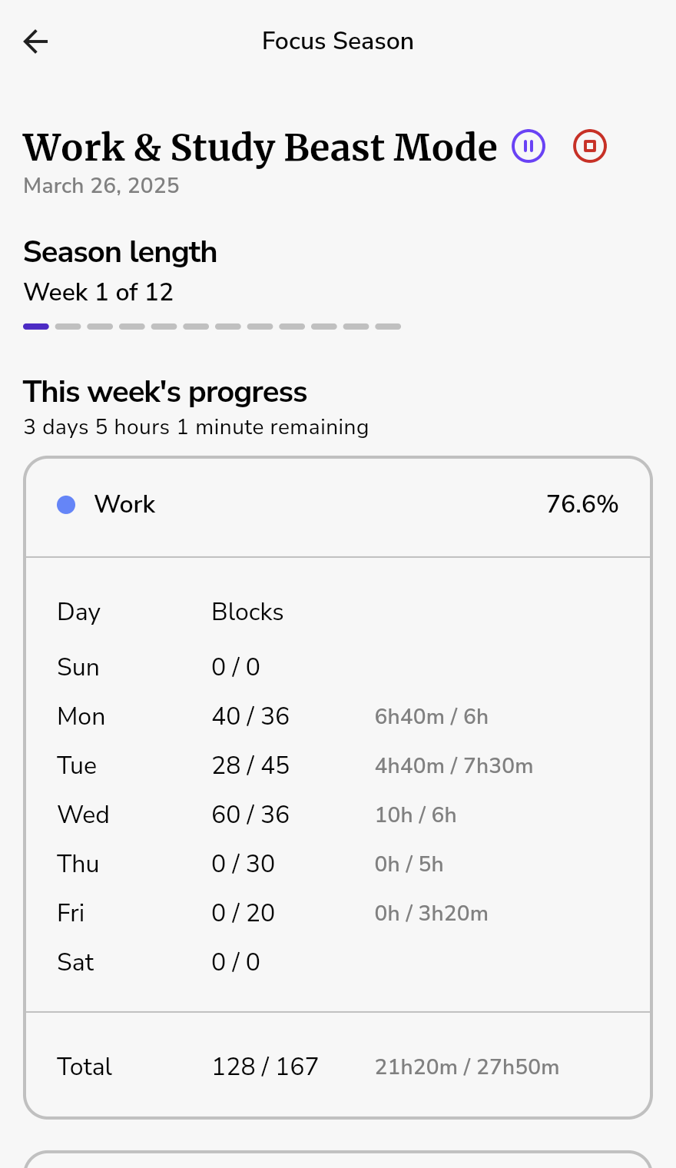Image resolution: width=676 pixels, height=1168 pixels.
Task: Pause the focus season
Action: 529,146
